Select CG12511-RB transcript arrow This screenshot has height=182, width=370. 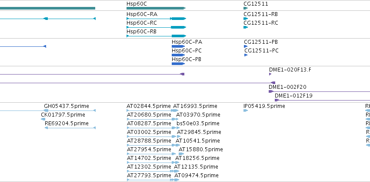tap(246, 19)
